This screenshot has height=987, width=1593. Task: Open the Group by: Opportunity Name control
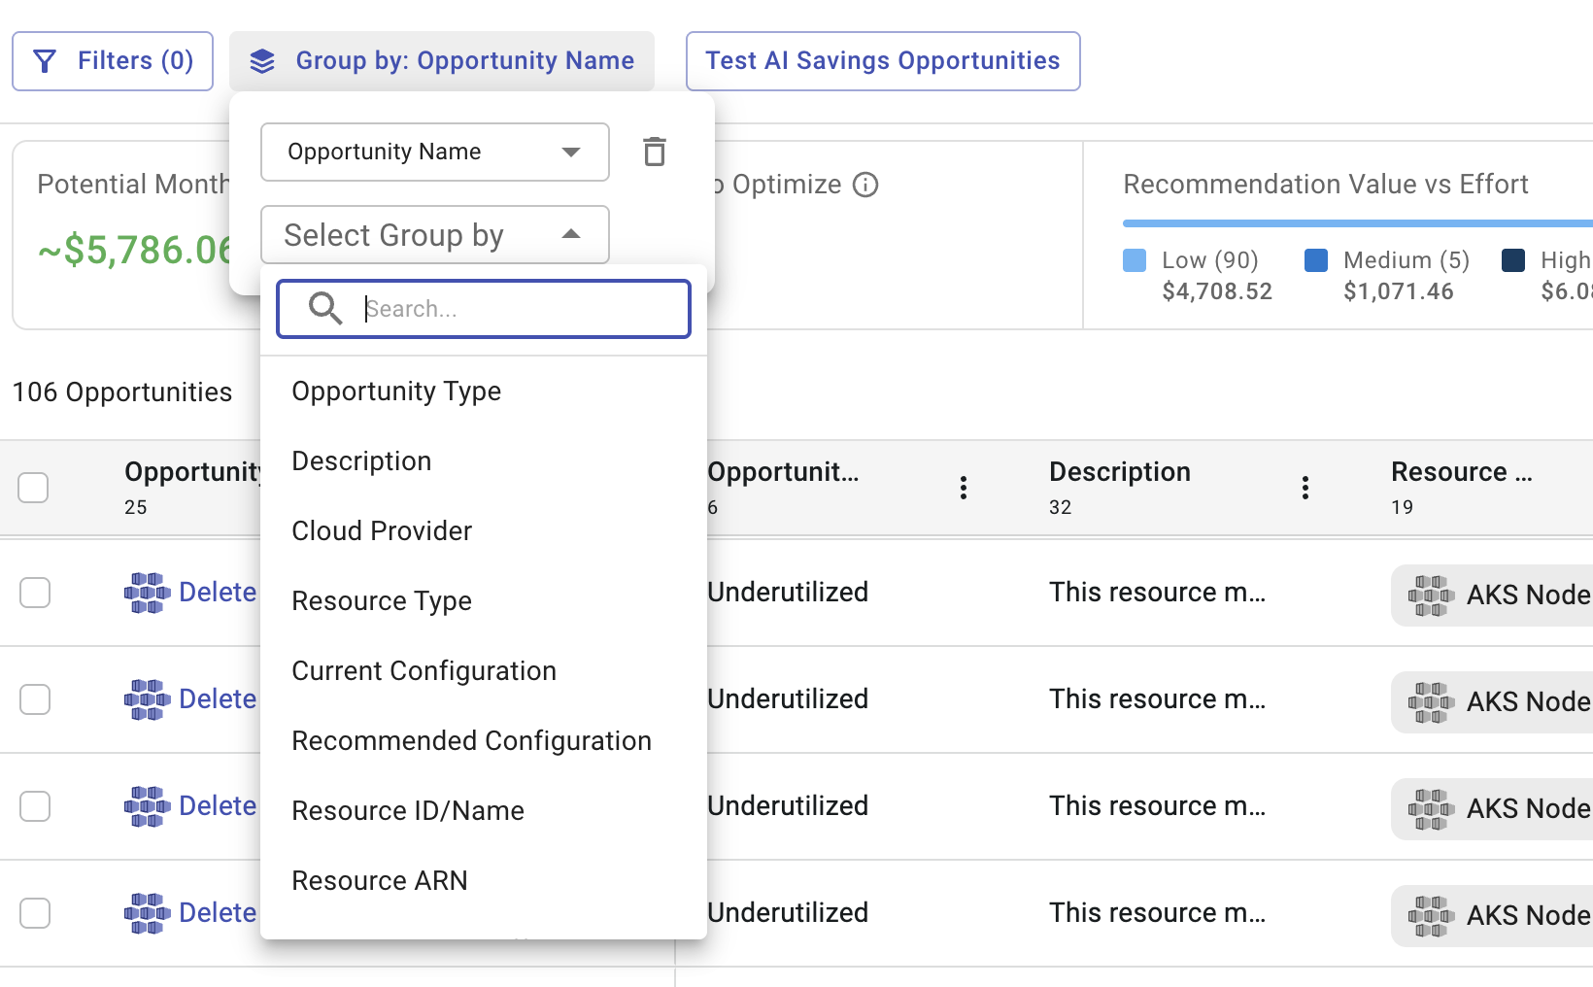(x=442, y=61)
